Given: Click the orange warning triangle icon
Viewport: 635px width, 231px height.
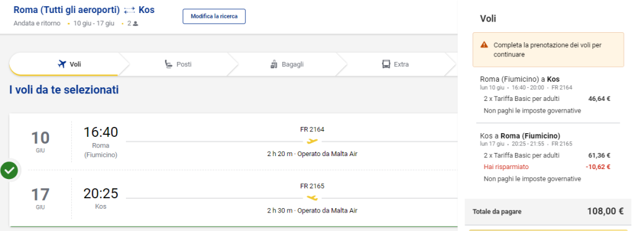Looking at the screenshot, I should pos(484,45).
